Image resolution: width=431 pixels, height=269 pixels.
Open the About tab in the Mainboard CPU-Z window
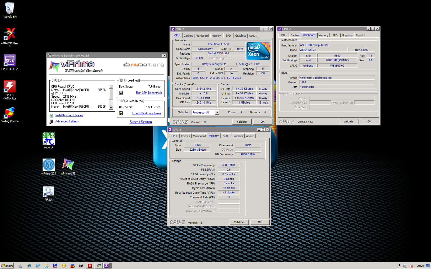coord(359,35)
